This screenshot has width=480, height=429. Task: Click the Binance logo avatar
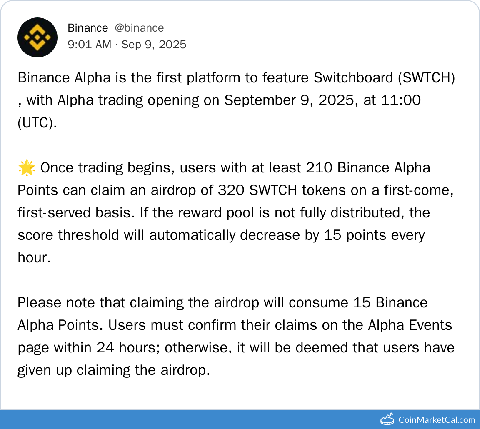point(37,37)
